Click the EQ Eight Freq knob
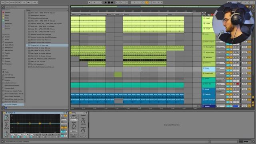Image resolution: width=256 pixels, height=144 pixels. pos(6,118)
